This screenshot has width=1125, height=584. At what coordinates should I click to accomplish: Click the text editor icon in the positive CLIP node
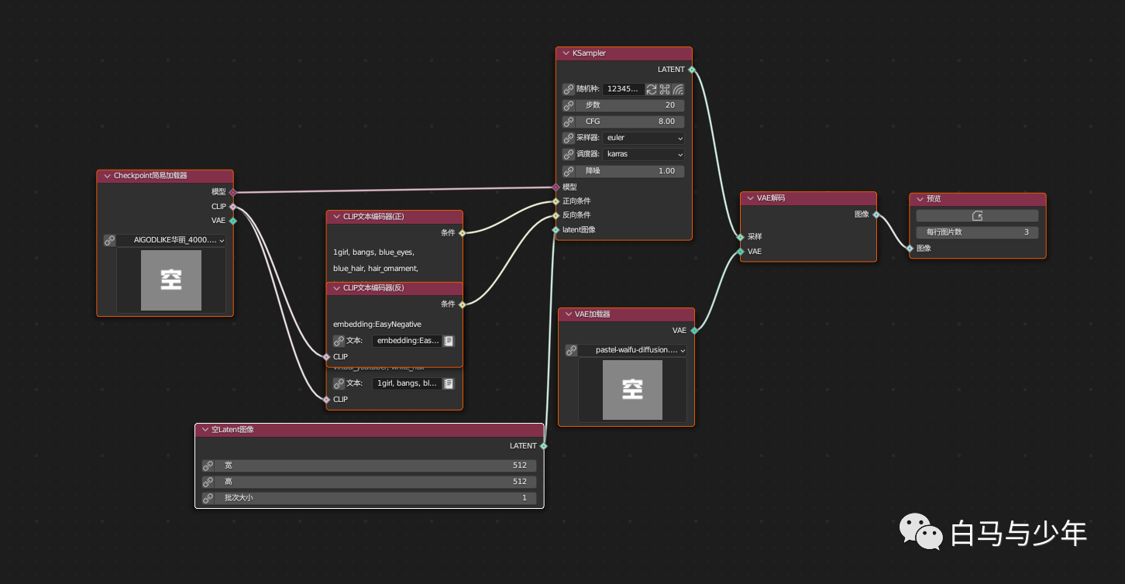pos(449,383)
